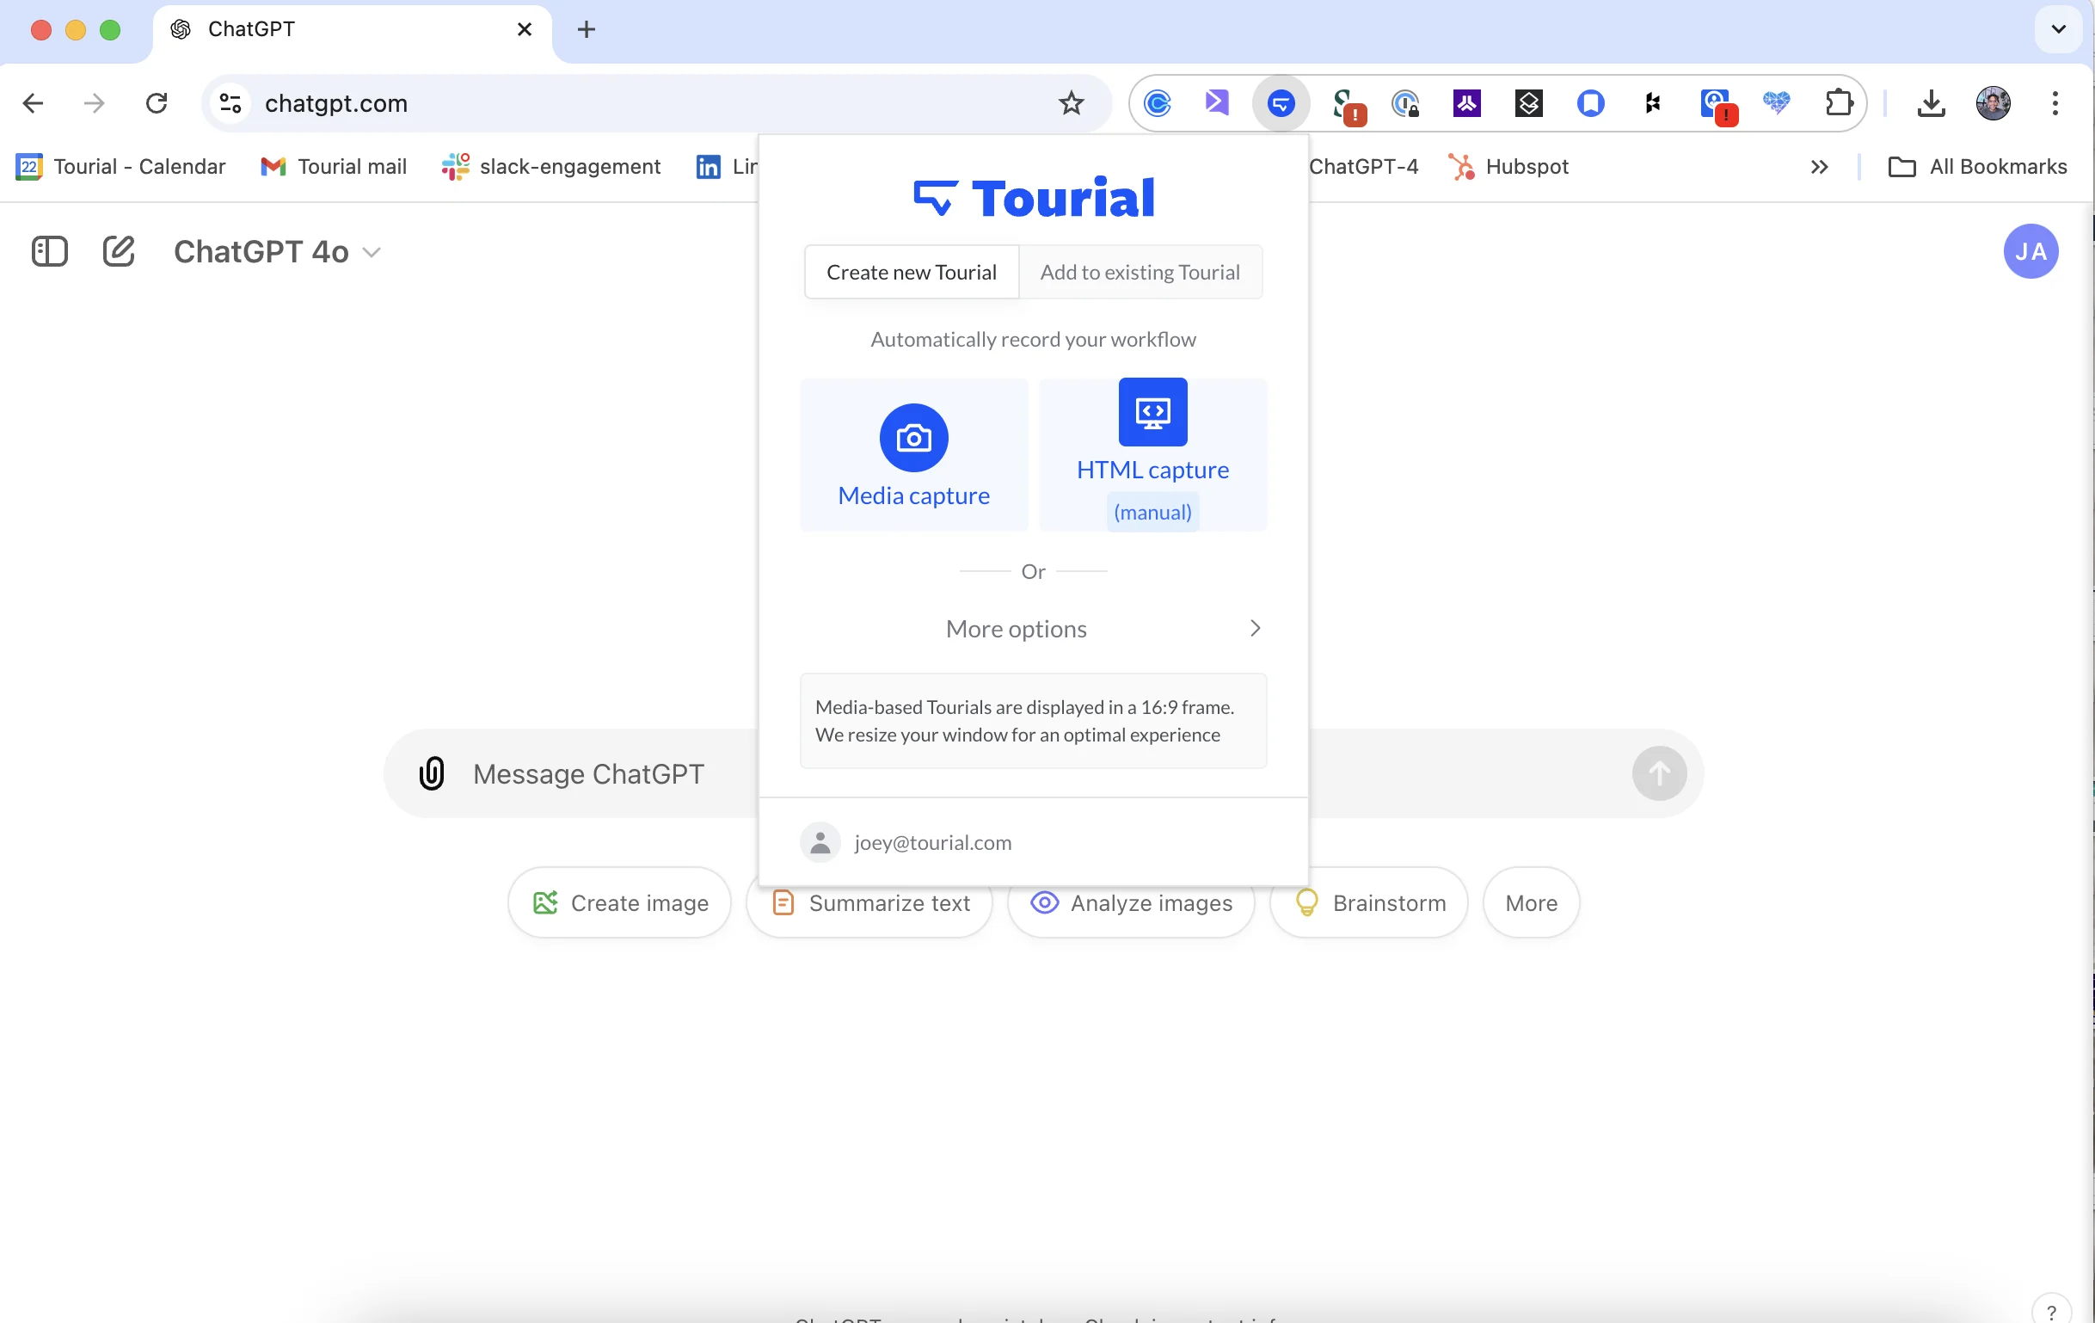Click the chatgpt.com address bar

pos(657,103)
